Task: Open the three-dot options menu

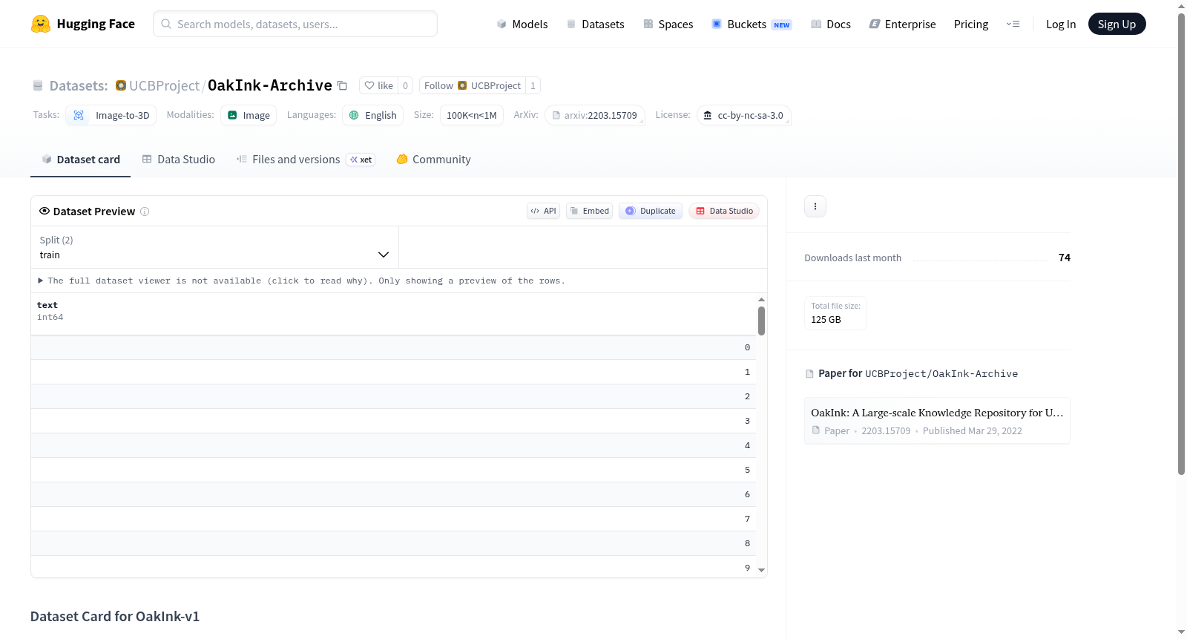Action: (815, 206)
